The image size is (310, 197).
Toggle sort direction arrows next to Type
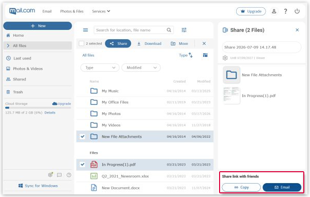click(191, 55)
